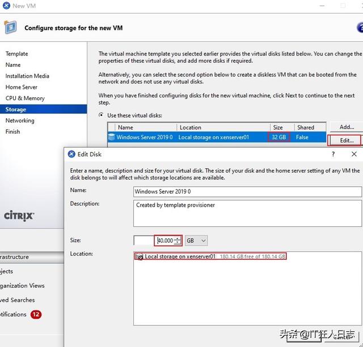Select the 'Use these virtual disks' radio button

click(x=101, y=115)
